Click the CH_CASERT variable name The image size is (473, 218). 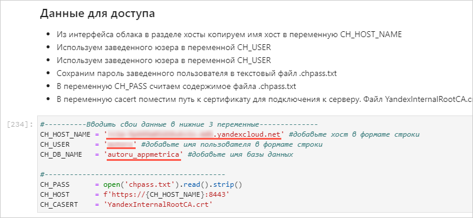pyautogui.click(x=59, y=204)
